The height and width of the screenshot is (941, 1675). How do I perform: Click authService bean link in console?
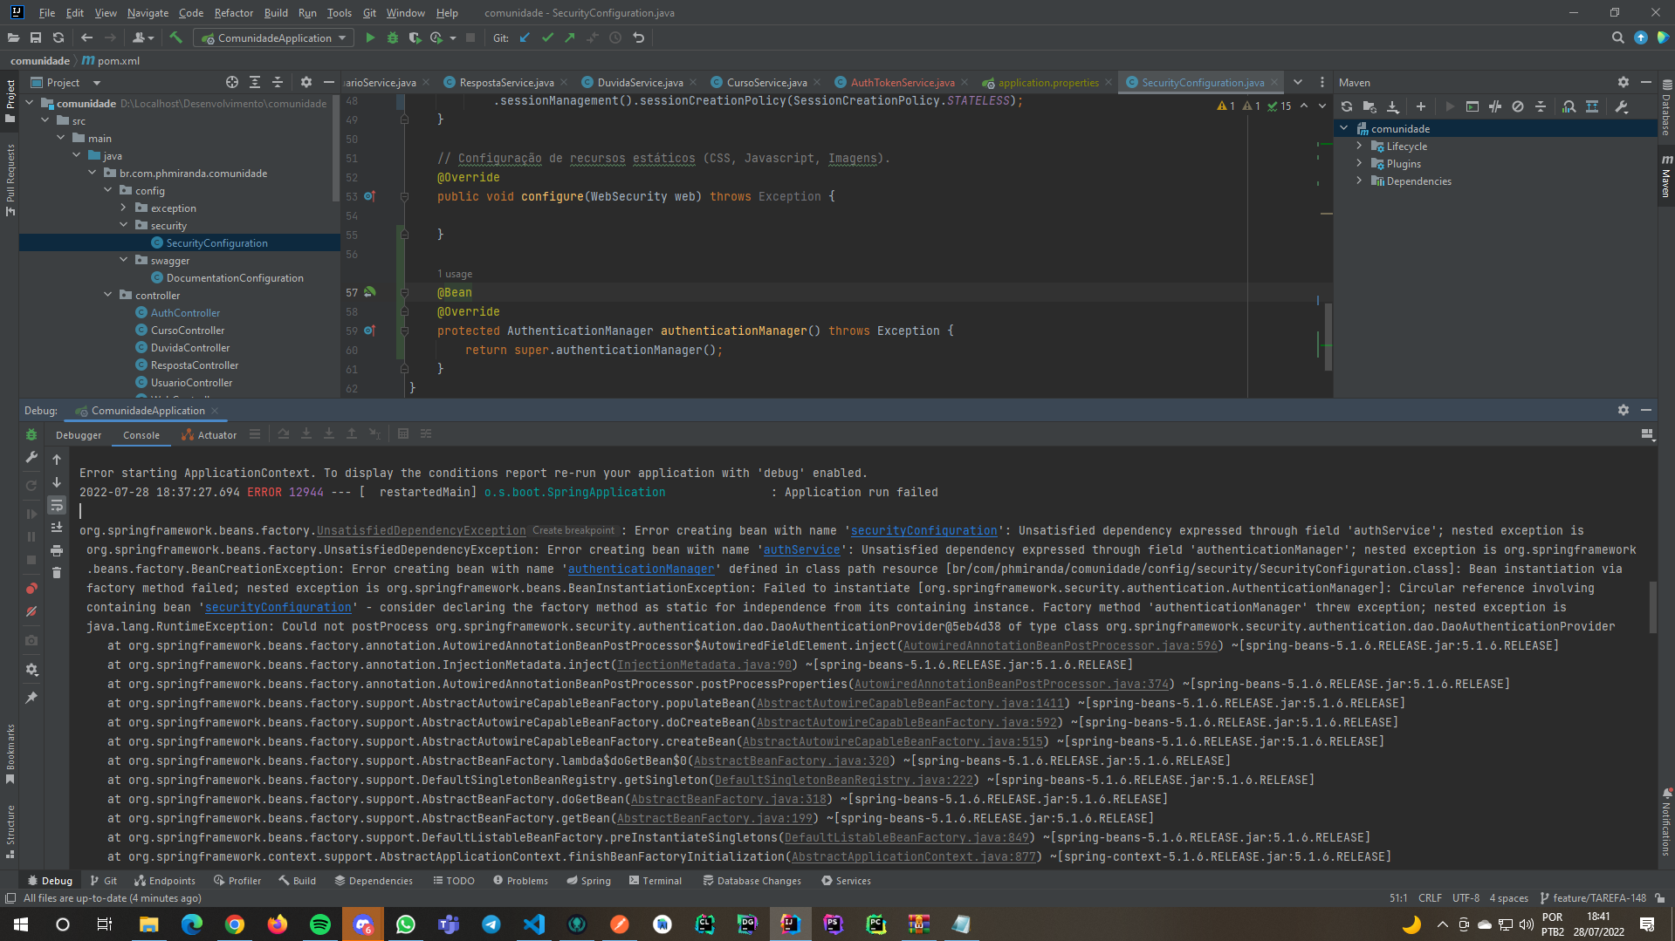(x=802, y=549)
